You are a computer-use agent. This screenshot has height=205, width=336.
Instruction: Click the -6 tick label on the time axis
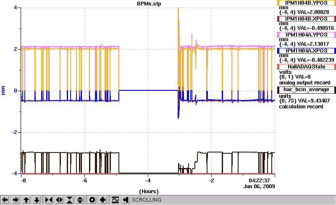tap(85, 181)
